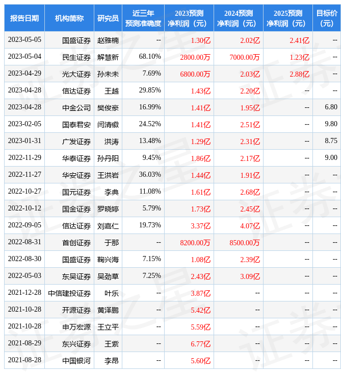Click the institution 中信建投证券
Image resolution: width=341 pixels, height=373 pixels.
[69, 294]
